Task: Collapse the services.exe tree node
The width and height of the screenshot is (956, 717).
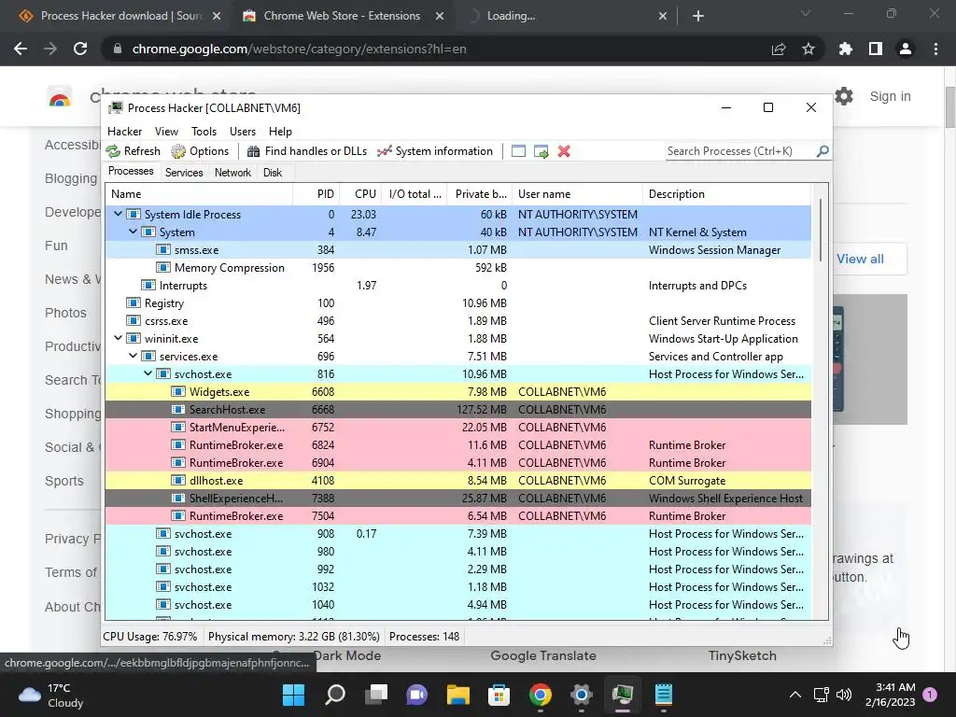Action: 133,356
